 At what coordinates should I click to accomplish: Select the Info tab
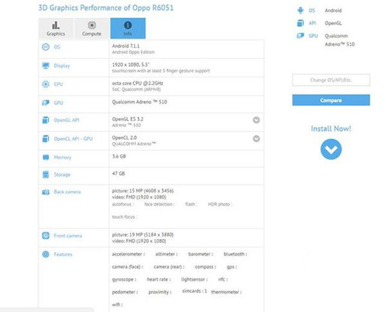coord(127,28)
